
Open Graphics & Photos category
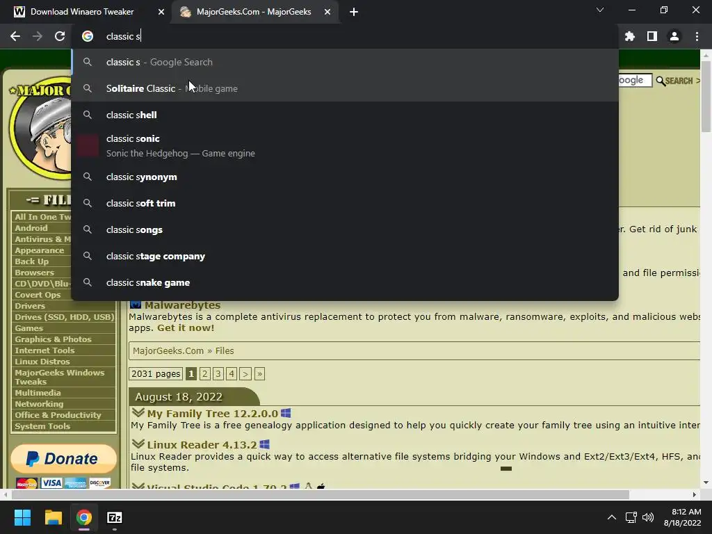click(53, 339)
